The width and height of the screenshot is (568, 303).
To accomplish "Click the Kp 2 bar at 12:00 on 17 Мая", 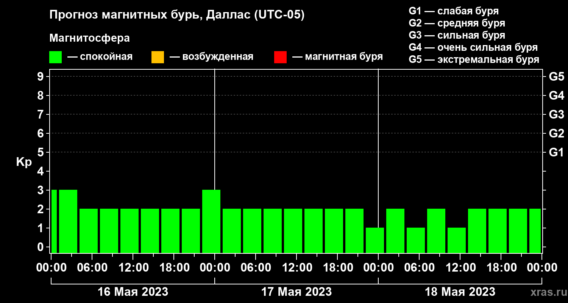I will point(293,231).
